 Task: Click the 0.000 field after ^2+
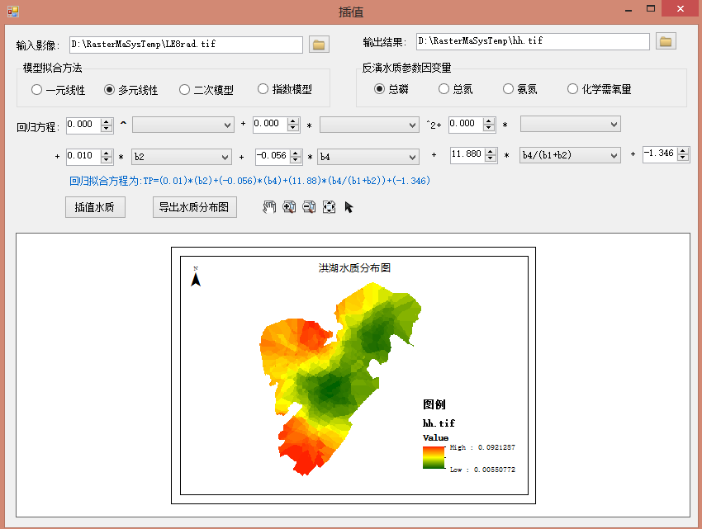point(467,124)
